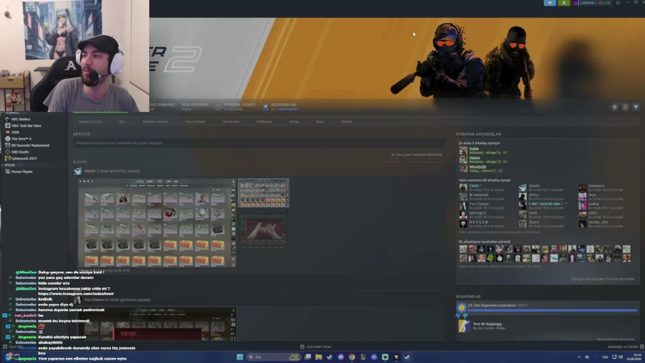Switch to the DLC tab
Viewport: 645px width, 363px height.
122,122
